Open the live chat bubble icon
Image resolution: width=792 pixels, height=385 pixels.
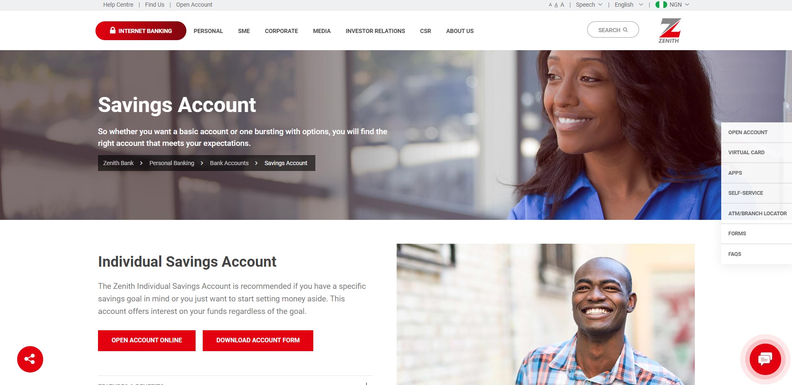coord(765,359)
